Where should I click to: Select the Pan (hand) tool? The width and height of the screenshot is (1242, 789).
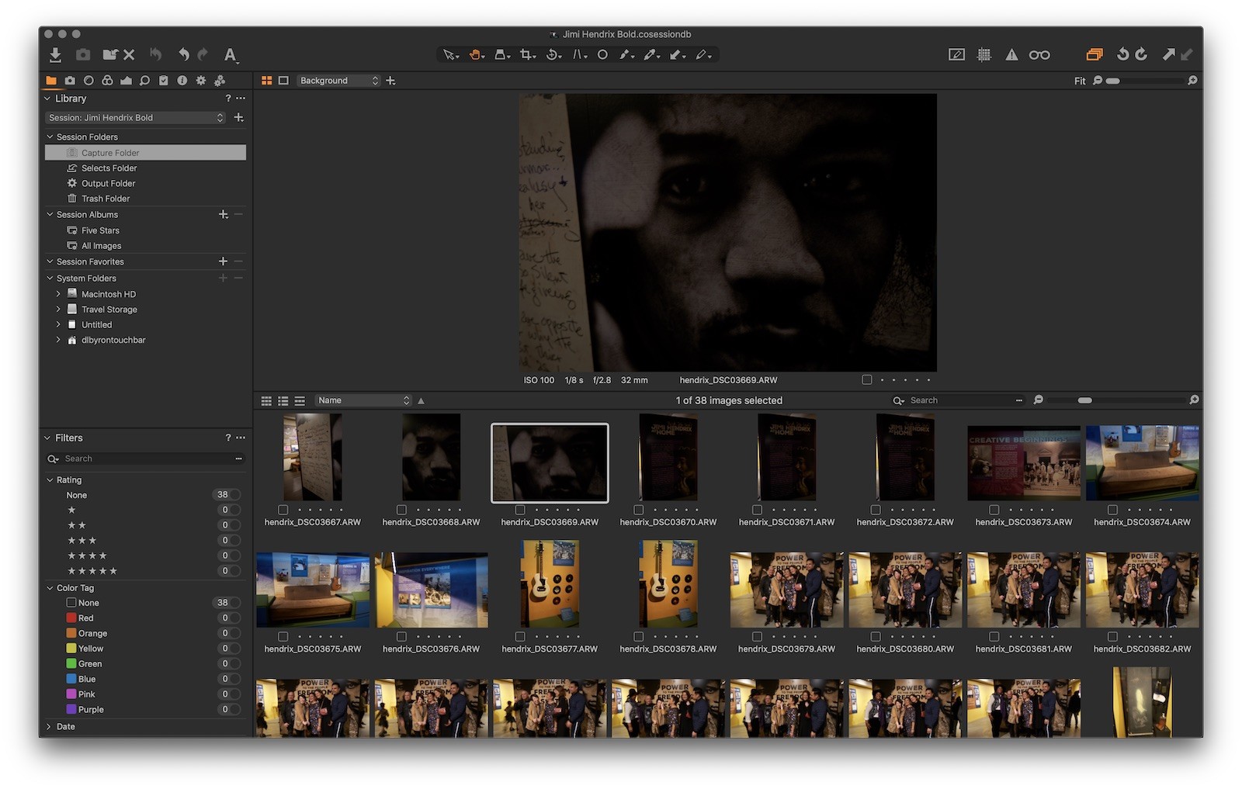pyautogui.click(x=475, y=54)
